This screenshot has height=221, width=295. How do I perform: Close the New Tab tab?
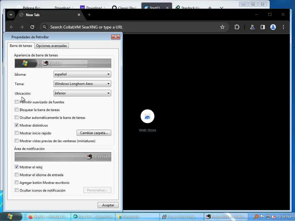tap(79, 15)
